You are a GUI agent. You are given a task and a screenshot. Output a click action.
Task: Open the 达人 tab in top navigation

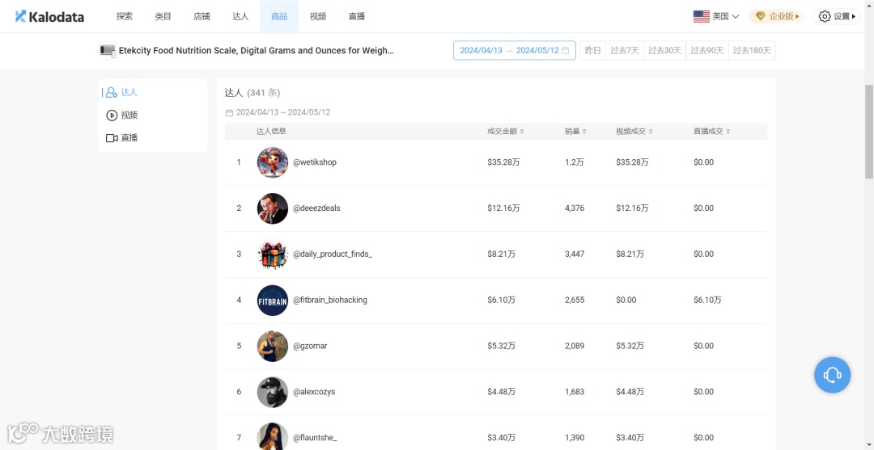[240, 17]
